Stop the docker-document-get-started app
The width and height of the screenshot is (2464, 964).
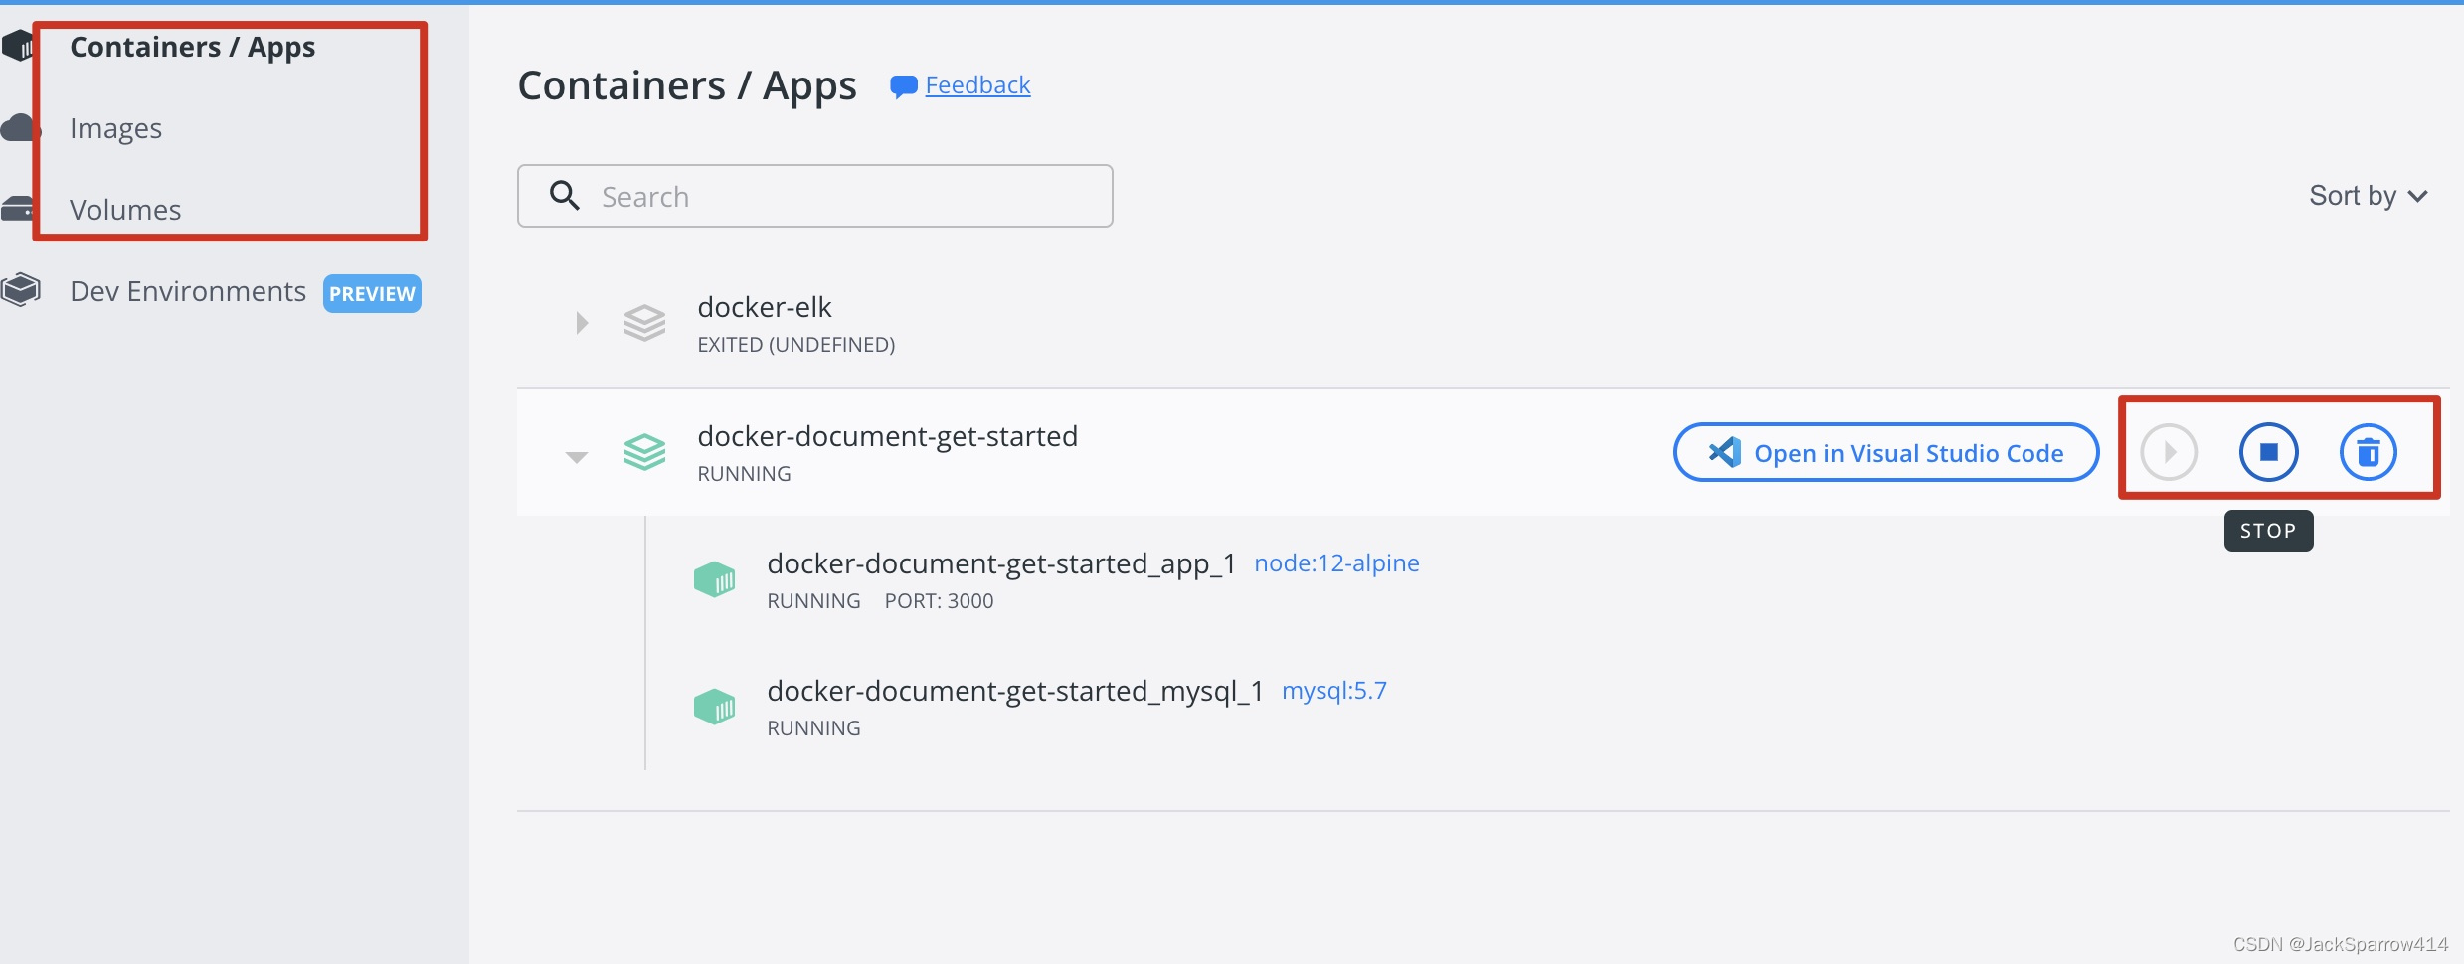pos(2268,452)
